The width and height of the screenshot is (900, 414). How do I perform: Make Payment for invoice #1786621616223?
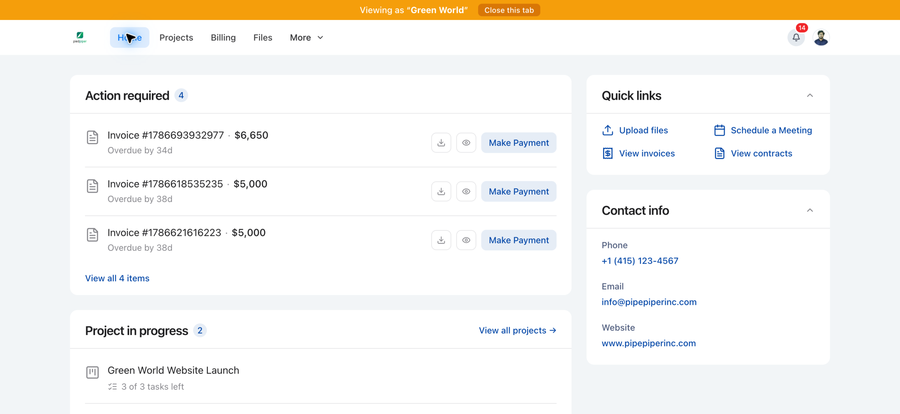[519, 240]
